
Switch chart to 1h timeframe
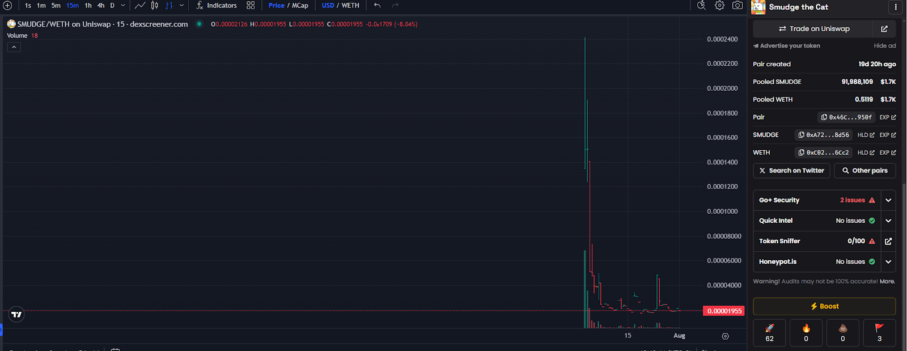click(88, 6)
